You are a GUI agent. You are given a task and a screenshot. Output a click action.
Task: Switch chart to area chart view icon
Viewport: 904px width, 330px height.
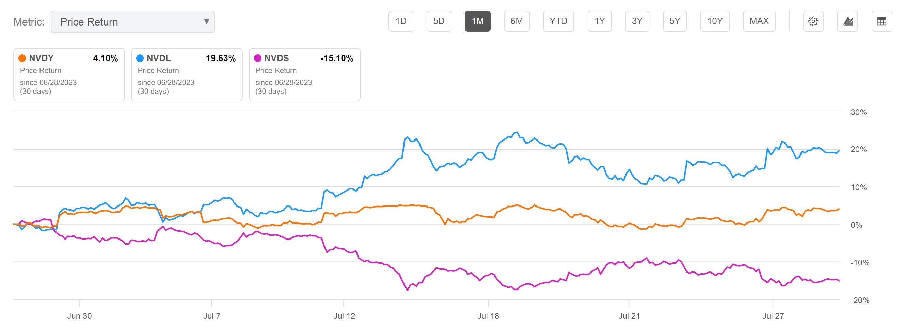[848, 21]
